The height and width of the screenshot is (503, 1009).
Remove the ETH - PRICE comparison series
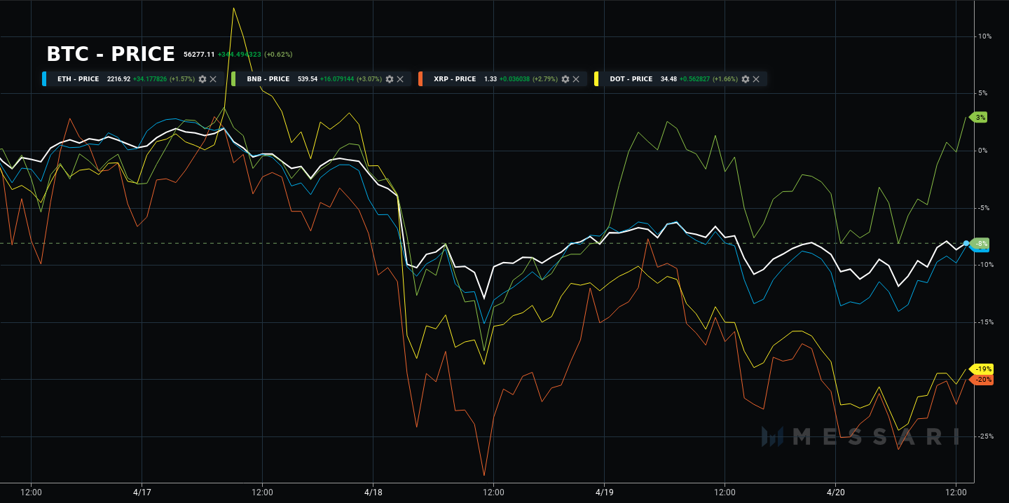[213, 79]
